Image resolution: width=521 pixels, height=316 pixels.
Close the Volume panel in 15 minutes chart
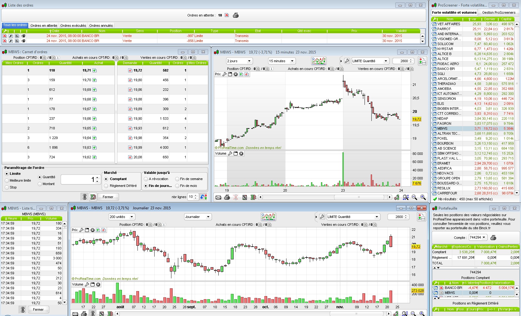pos(241,154)
